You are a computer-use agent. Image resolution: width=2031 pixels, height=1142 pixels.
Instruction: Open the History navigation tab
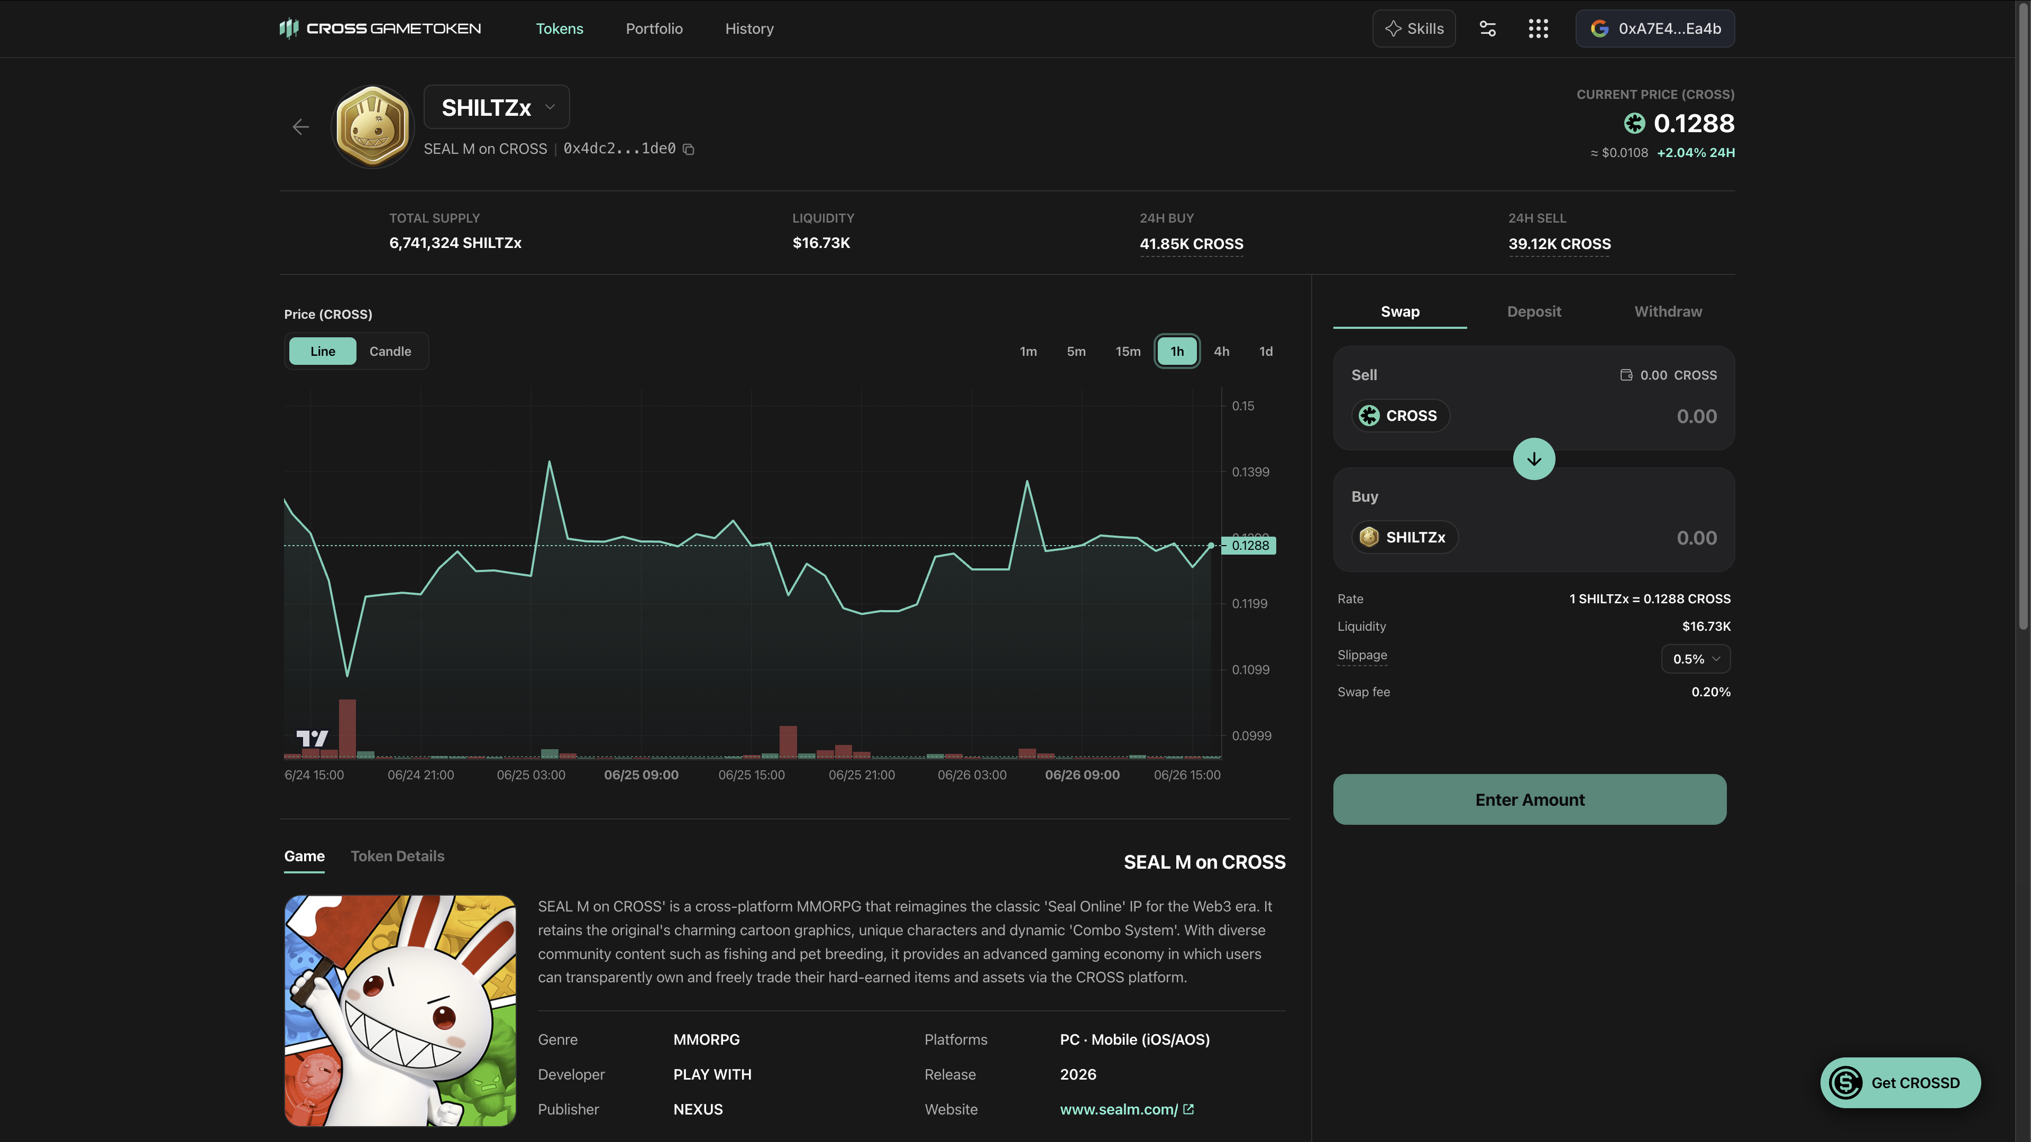point(749,29)
